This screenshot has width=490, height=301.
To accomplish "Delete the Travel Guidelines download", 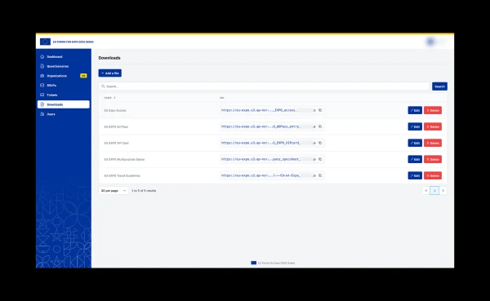I will pos(433,175).
